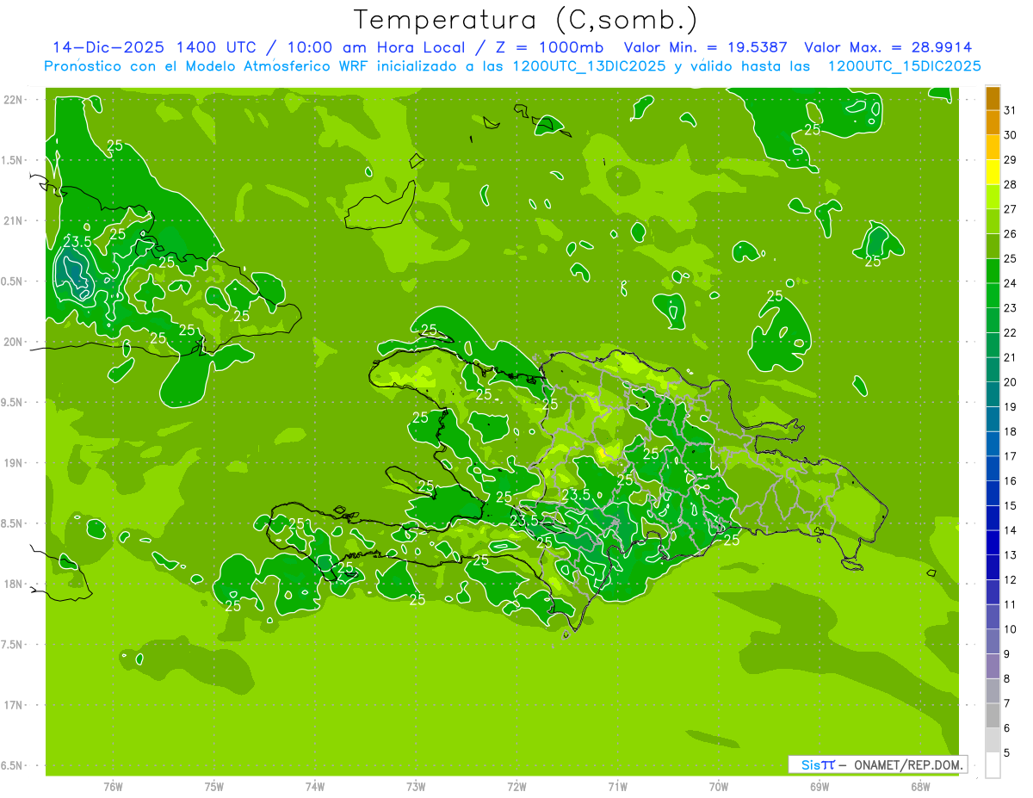Click the 20N latitude axis label
1033x798 pixels.
(15, 342)
